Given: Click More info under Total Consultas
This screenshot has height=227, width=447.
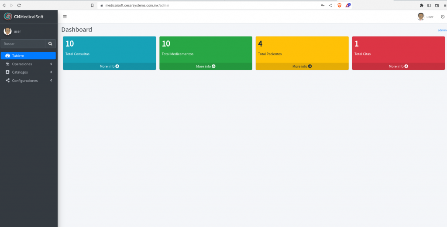Looking at the screenshot, I should (x=109, y=66).
